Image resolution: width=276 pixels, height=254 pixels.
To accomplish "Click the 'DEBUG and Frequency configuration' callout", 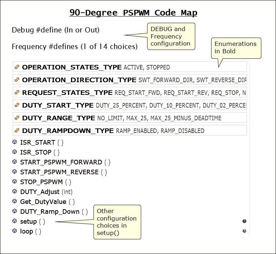I will [171, 36].
